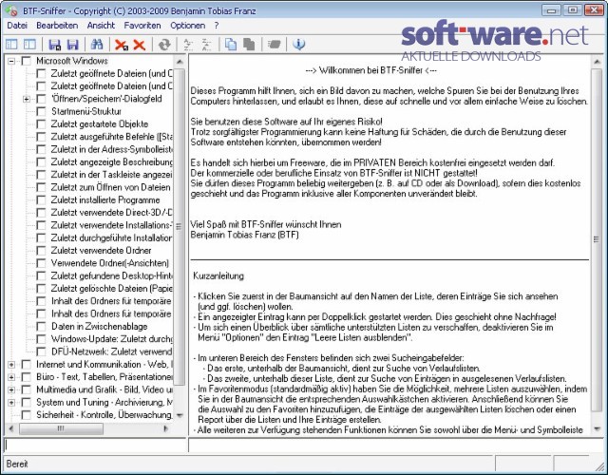This screenshot has height=475, width=608.
Task: Select the DFÜ-Netzwerk: Zuletzt verwend list
Action: pos(112,351)
